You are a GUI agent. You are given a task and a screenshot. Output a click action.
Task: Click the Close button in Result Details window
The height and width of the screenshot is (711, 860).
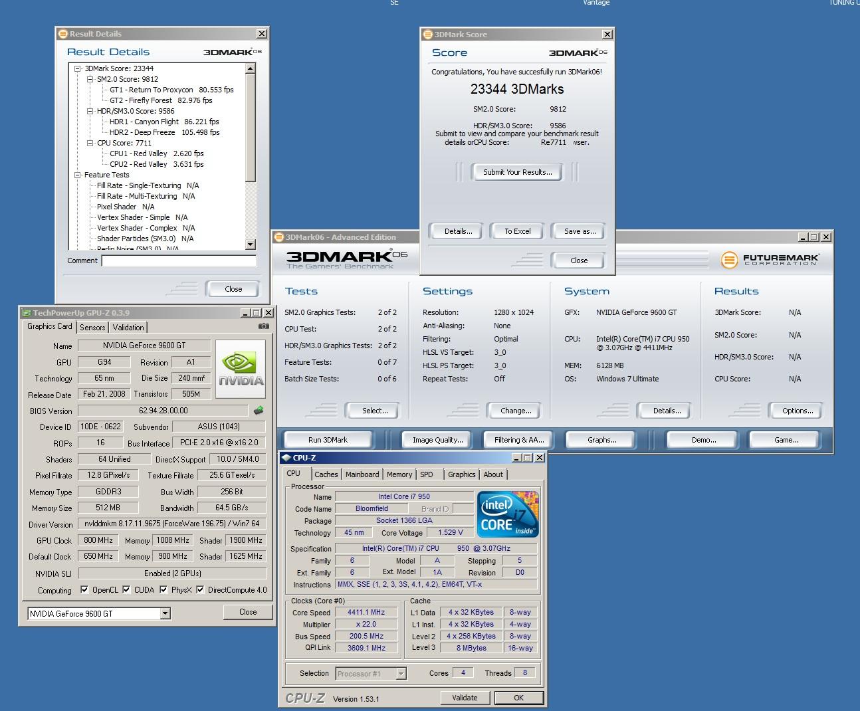tap(233, 289)
